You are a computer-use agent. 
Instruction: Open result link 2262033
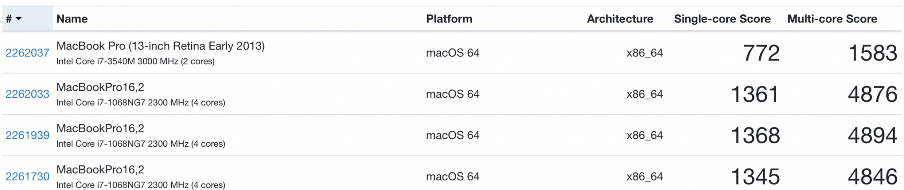[x=27, y=94]
